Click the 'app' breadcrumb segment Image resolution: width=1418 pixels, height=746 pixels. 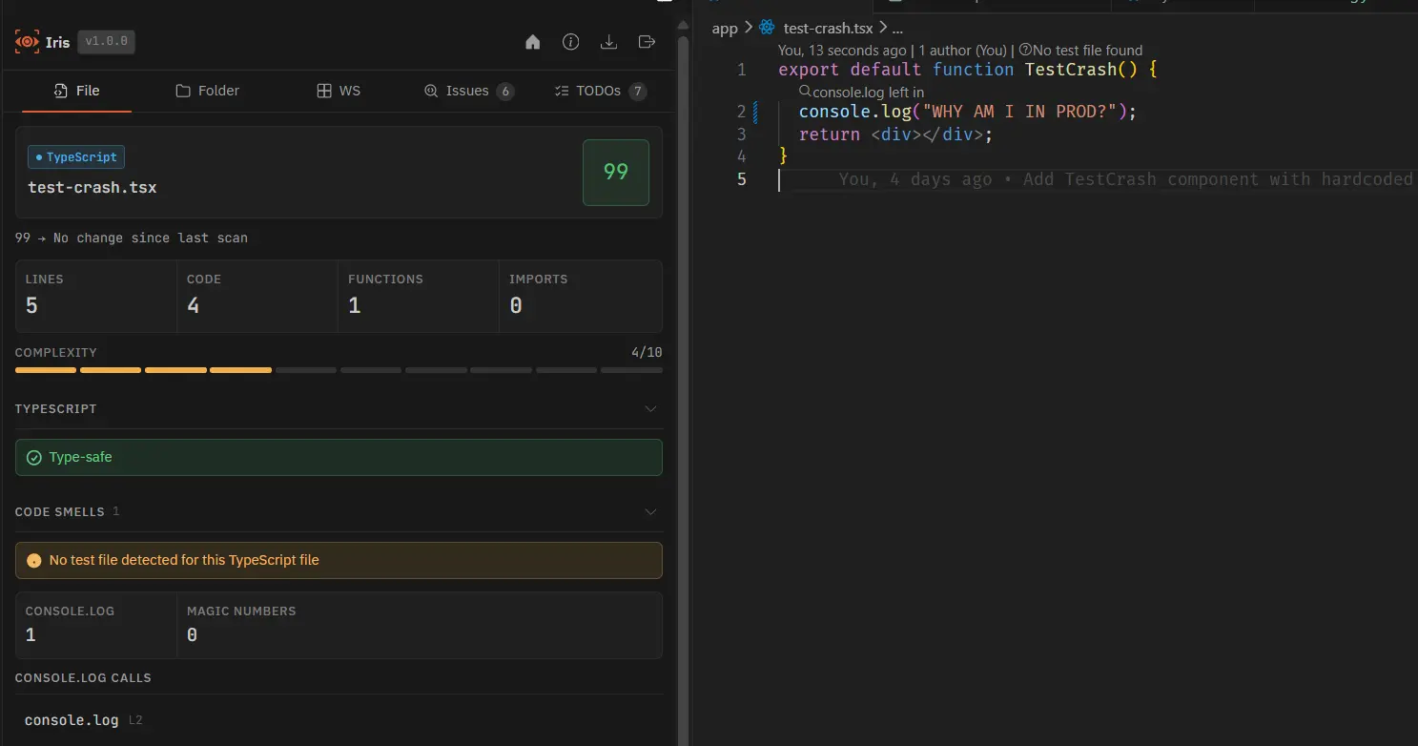[x=725, y=29]
